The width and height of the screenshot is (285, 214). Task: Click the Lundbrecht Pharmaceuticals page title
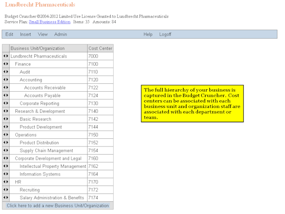point(40,5)
